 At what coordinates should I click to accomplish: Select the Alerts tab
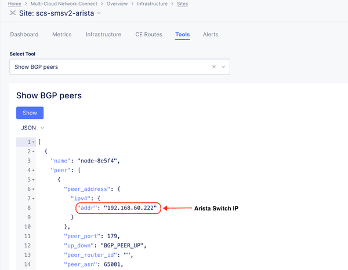211,35
